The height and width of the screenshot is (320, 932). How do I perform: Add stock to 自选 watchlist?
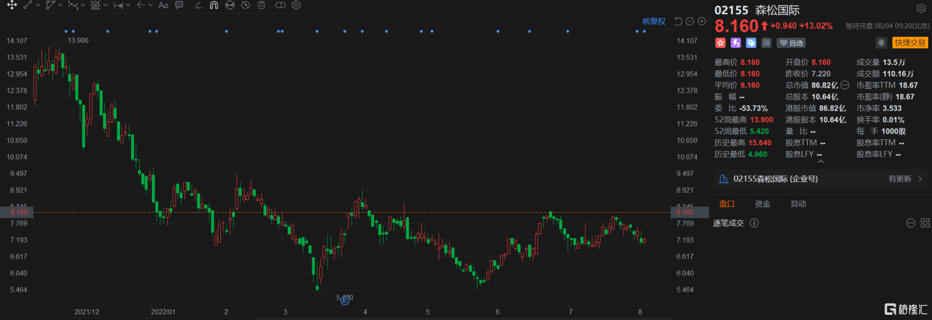791,43
